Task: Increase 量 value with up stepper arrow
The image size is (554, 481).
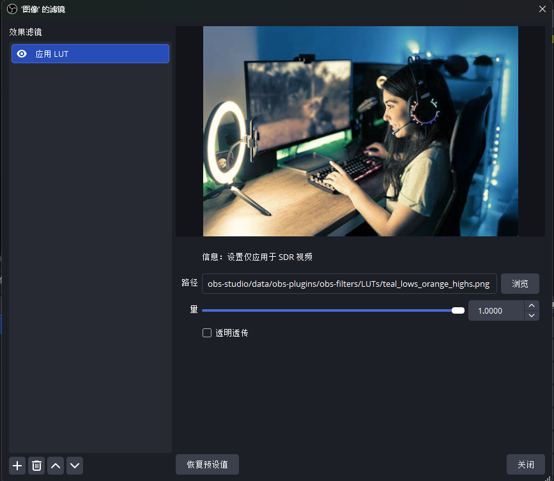Action: click(x=532, y=306)
